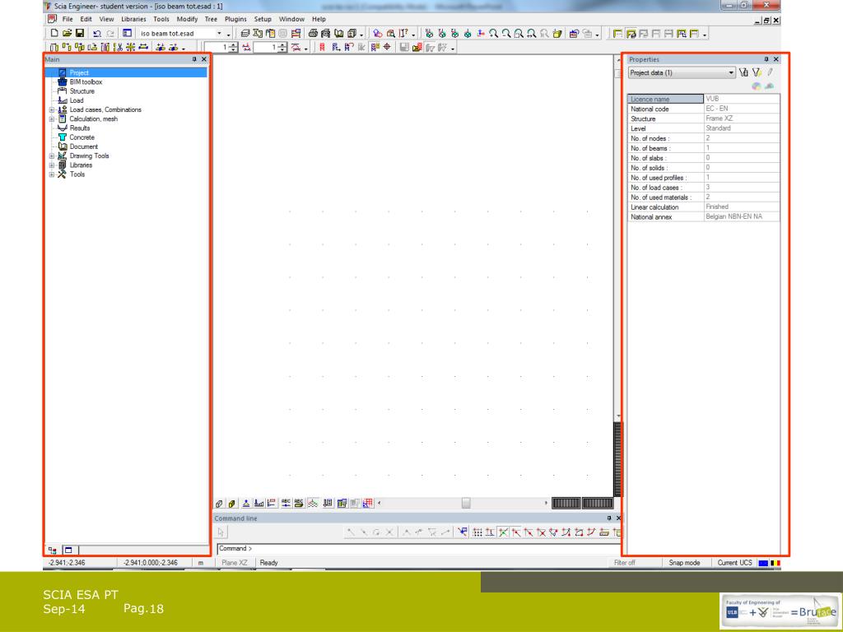Click the Belgian flag icon in status bar
The image size is (843, 632).
click(775, 563)
